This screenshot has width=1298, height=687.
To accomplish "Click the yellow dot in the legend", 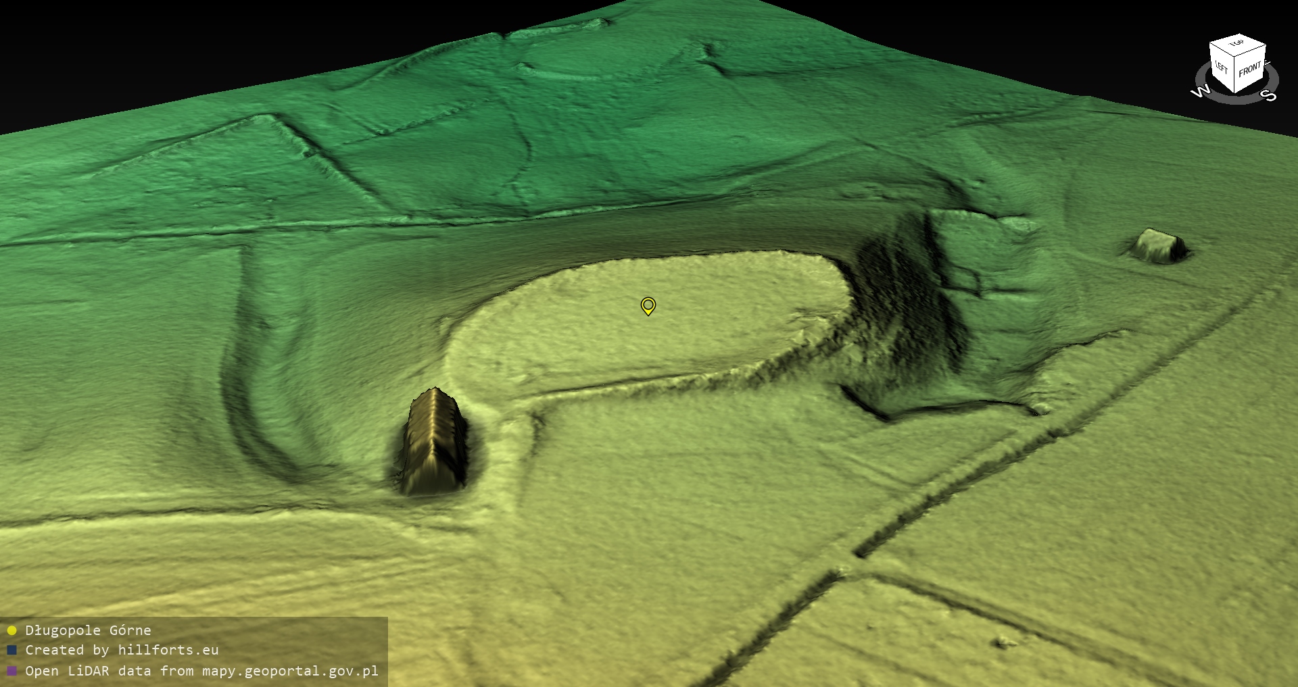I will 11,631.
